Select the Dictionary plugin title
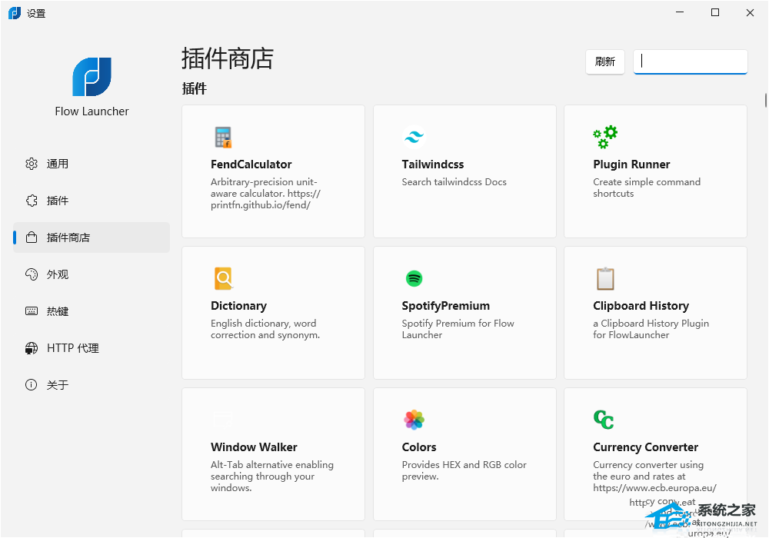This screenshot has width=769, height=538. coord(238,306)
